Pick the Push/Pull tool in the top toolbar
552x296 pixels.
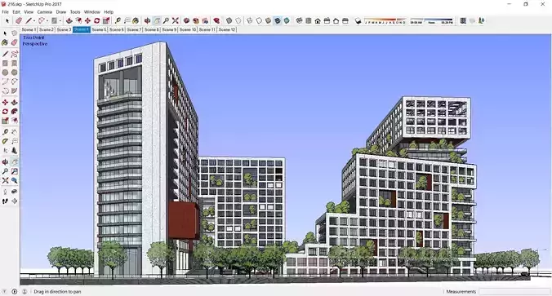point(69,20)
